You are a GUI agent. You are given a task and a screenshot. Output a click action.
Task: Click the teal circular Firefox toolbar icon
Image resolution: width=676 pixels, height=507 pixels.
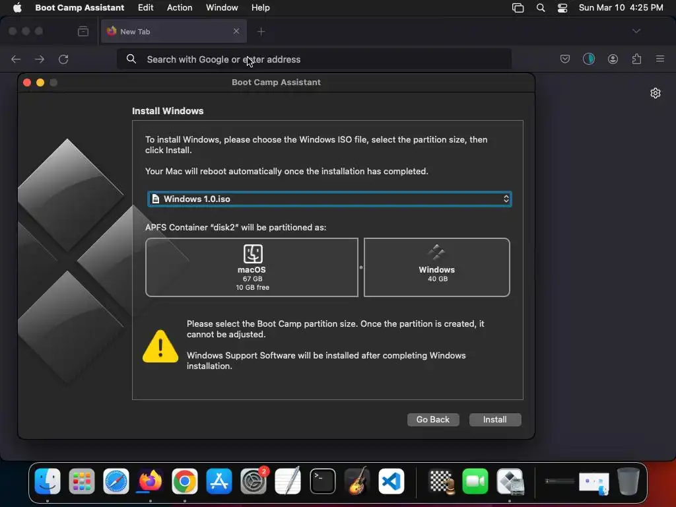[x=589, y=59]
